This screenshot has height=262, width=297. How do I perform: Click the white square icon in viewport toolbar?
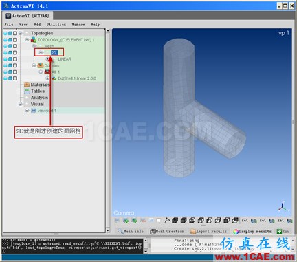(159, 221)
